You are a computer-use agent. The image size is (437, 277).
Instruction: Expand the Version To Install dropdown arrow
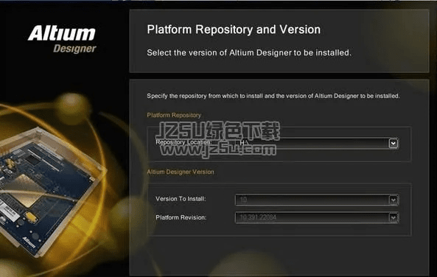(x=393, y=200)
